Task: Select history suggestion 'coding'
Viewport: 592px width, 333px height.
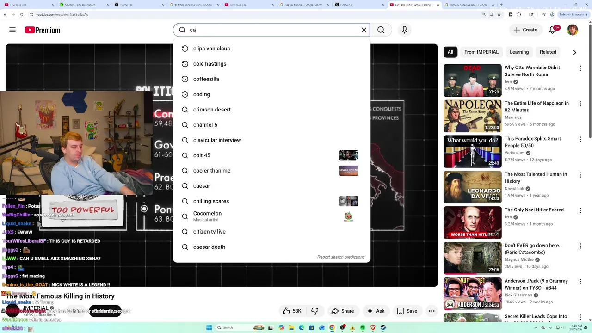Action: point(271,94)
